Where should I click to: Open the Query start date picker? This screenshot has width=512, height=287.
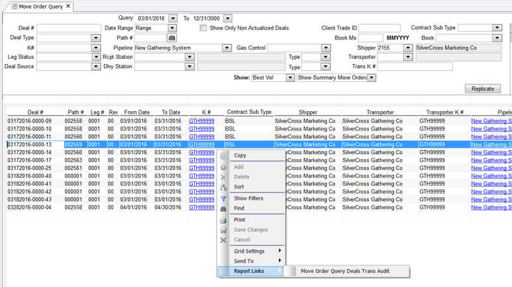coord(173,19)
